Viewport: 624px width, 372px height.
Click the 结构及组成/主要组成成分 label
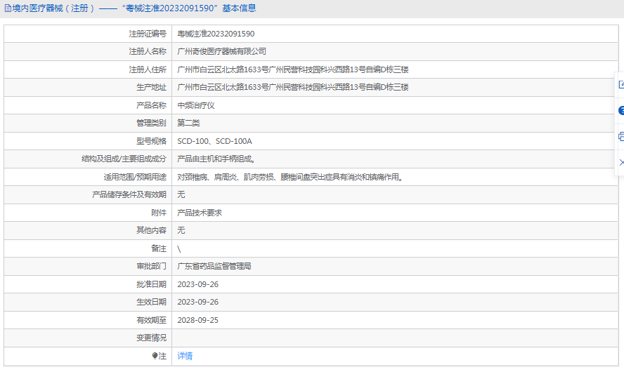point(124,159)
